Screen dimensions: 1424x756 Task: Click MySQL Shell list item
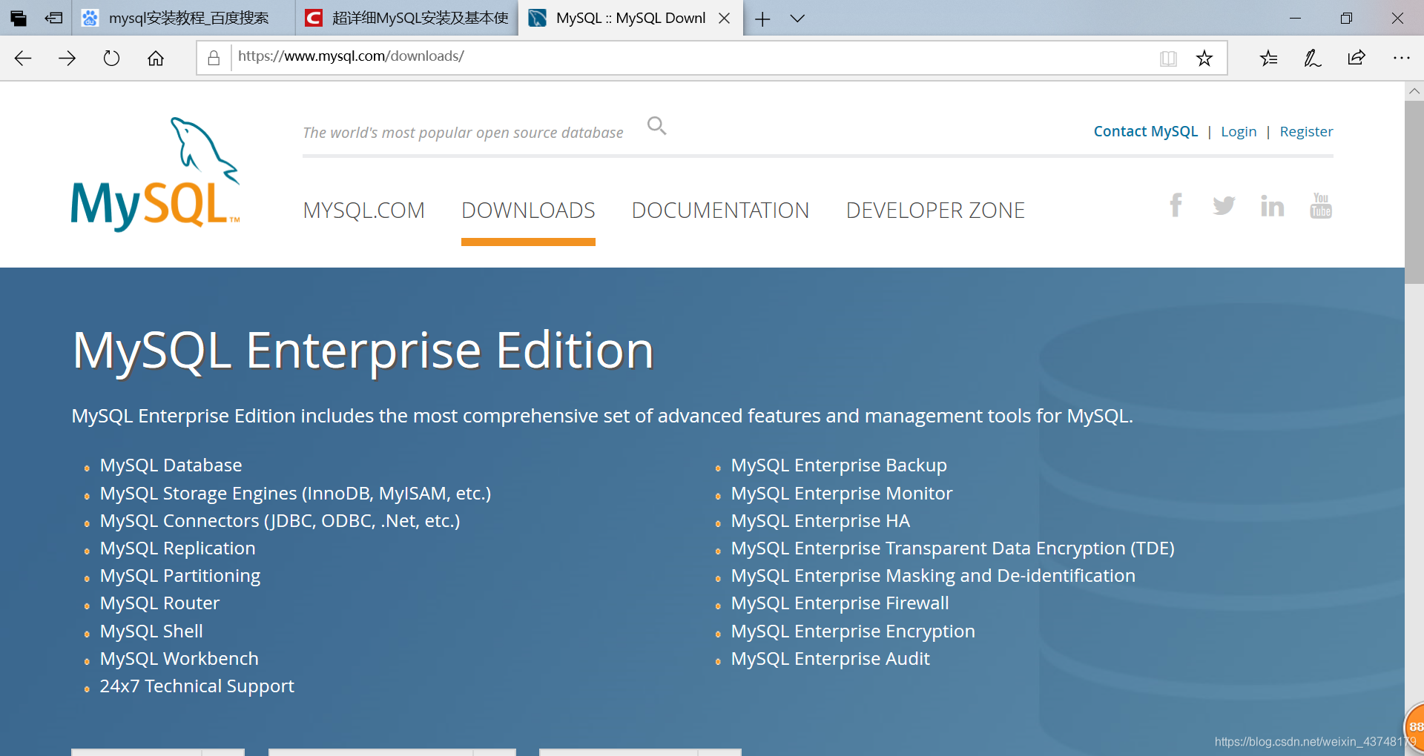[x=151, y=631]
